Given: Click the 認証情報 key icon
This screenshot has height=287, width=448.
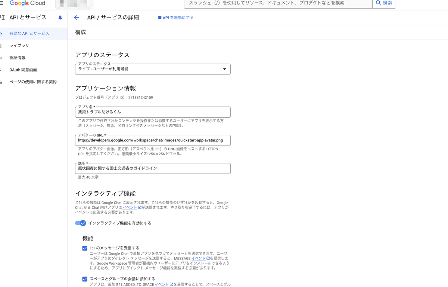Looking at the screenshot, I should [x=1, y=58].
